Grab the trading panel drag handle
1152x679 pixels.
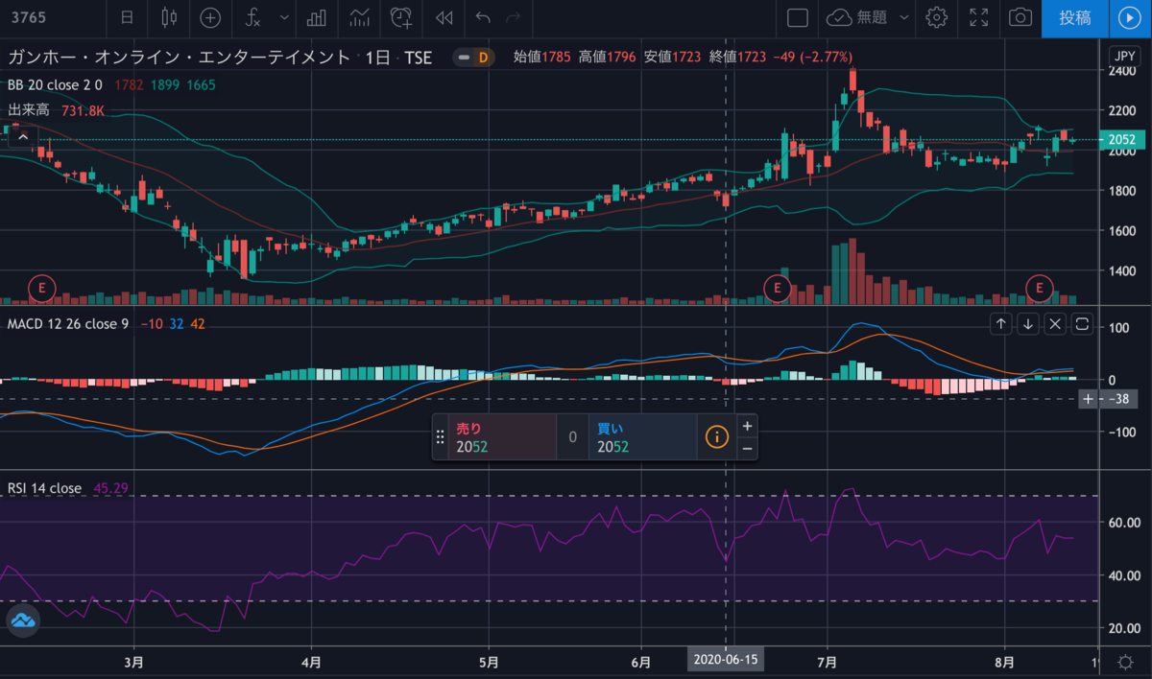(x=441, y=437)
